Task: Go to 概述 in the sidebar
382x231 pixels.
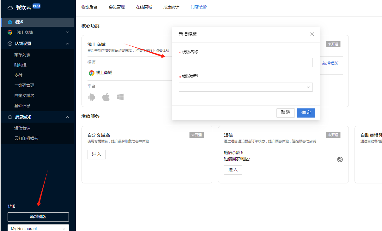Action: tap(37, 22)
